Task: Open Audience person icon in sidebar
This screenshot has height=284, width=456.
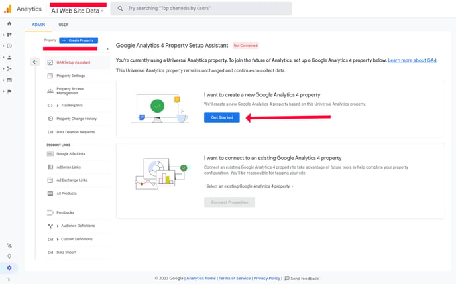Action: (x=9, y=57)
